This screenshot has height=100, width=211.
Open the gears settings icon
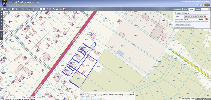tap(54, 9)
